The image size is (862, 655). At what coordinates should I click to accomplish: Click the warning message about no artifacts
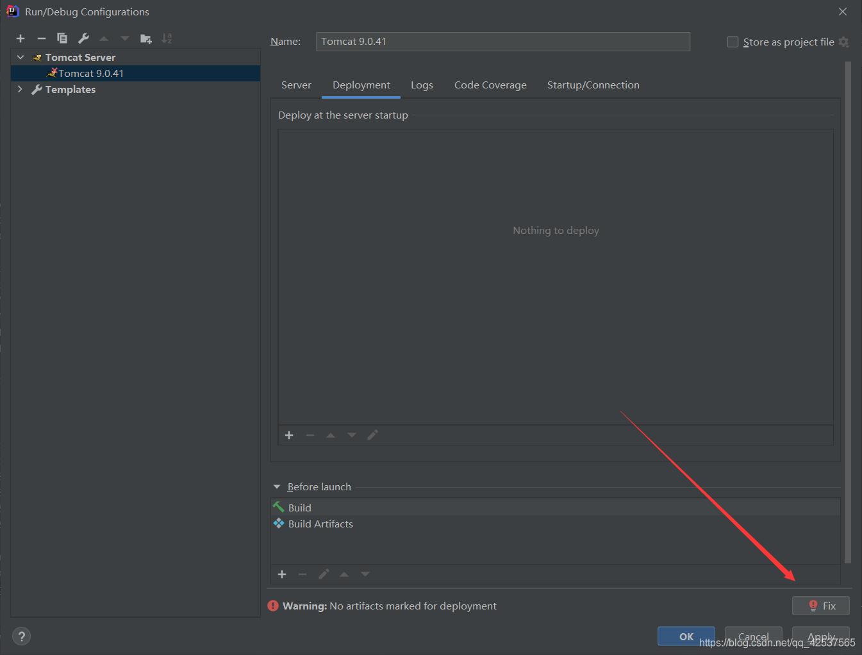390,606
